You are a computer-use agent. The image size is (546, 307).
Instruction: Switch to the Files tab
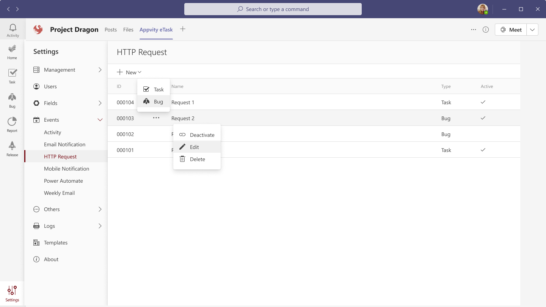(x=128, y=30)
